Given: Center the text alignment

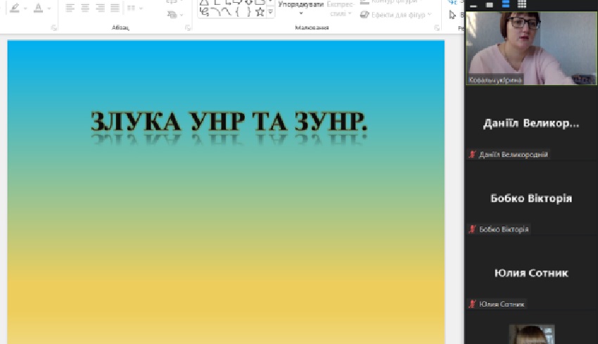Looking at the screenshot, I should [x=85, y=8].
